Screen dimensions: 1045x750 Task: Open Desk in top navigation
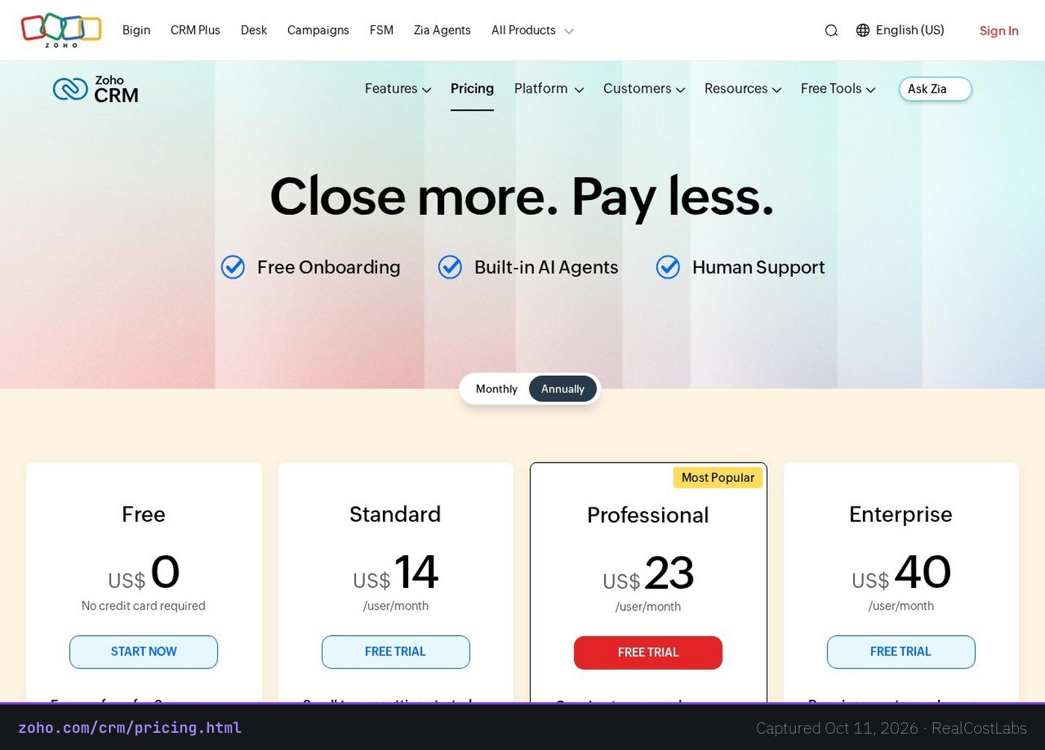click(x=254, y=30)
